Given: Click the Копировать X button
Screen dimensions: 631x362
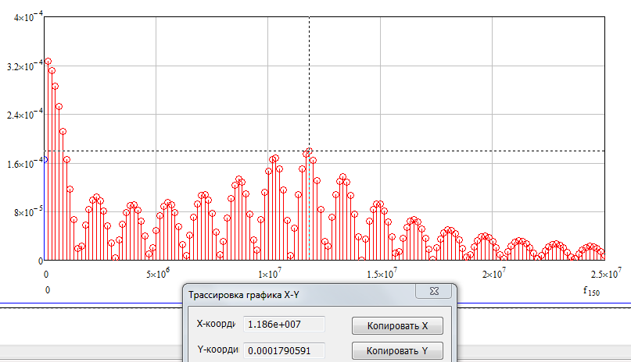Looking at the screenshot, I should pyautogui.click(x=397, y=326).
